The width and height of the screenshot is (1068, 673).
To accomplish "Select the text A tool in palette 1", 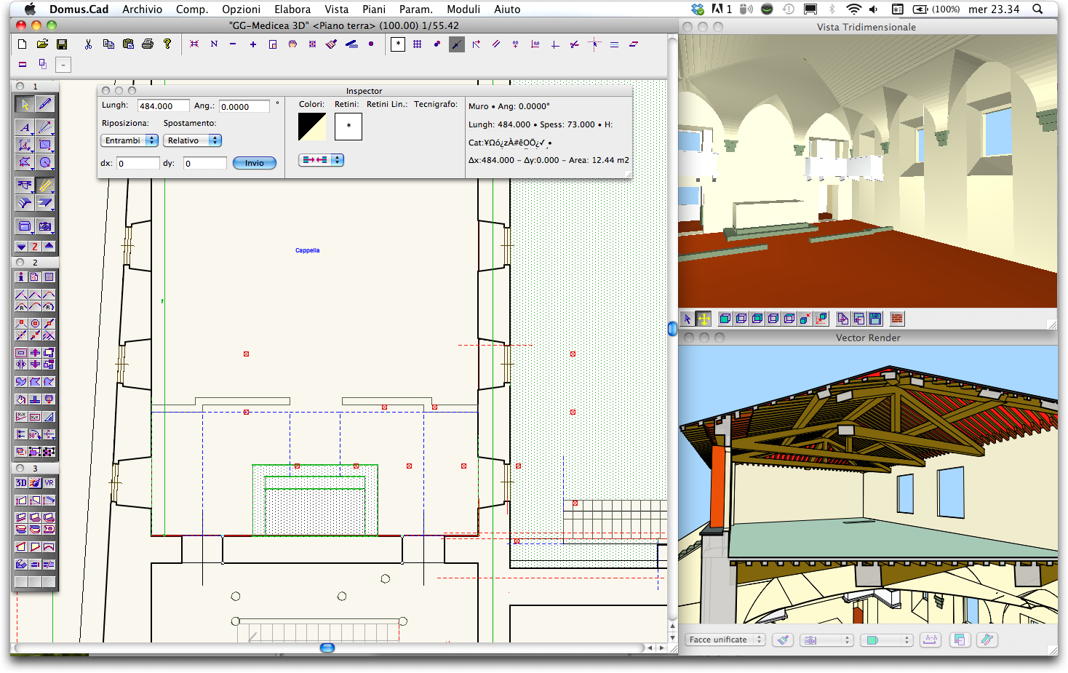I will point(25,127).
